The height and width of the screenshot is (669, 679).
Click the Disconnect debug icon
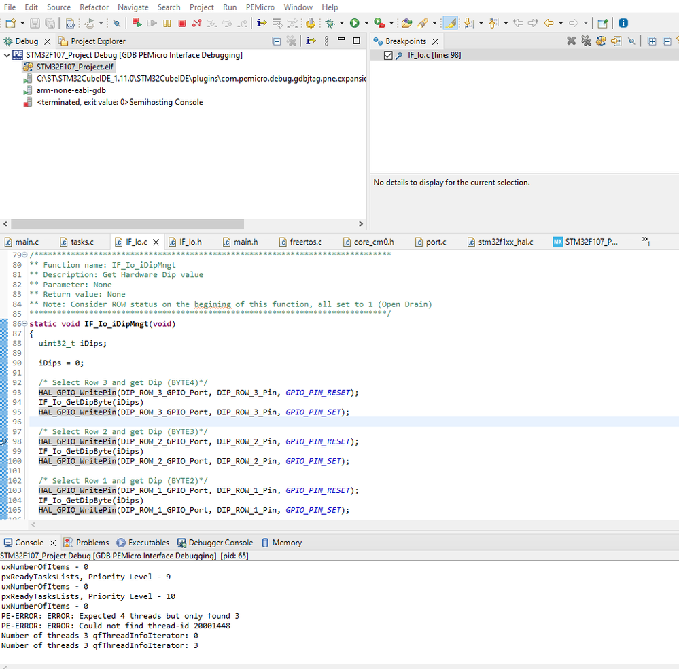point(196,23)
